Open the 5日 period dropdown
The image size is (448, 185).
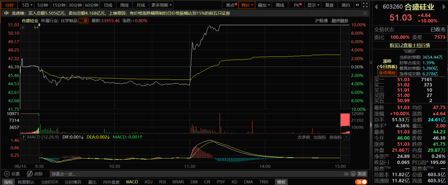click(27, 5)
